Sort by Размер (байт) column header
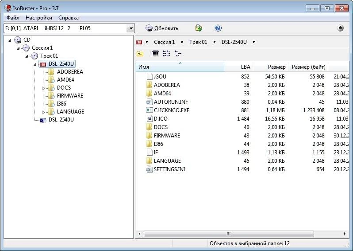This screenshot has height=251, width=353. pyautogui.click(x=308, y=67)
